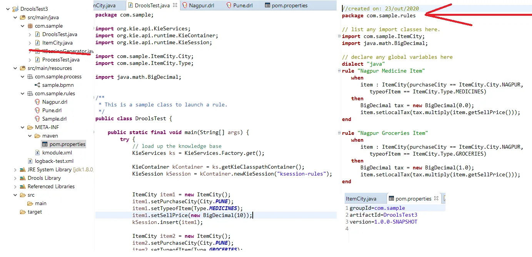
Task: Expand the ItemCity.java tree node
Action: tap(30, 43)
